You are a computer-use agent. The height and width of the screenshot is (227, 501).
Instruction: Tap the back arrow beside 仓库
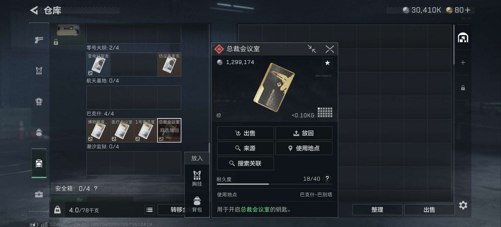pos(33,10)
